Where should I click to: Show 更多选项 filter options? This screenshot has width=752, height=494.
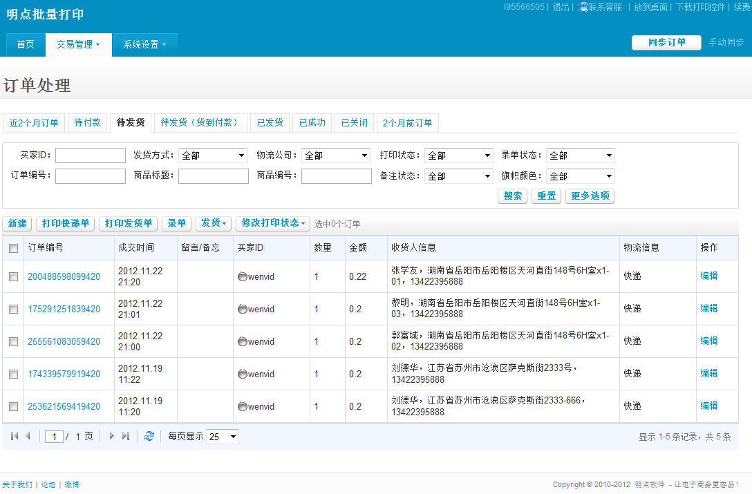590,196
